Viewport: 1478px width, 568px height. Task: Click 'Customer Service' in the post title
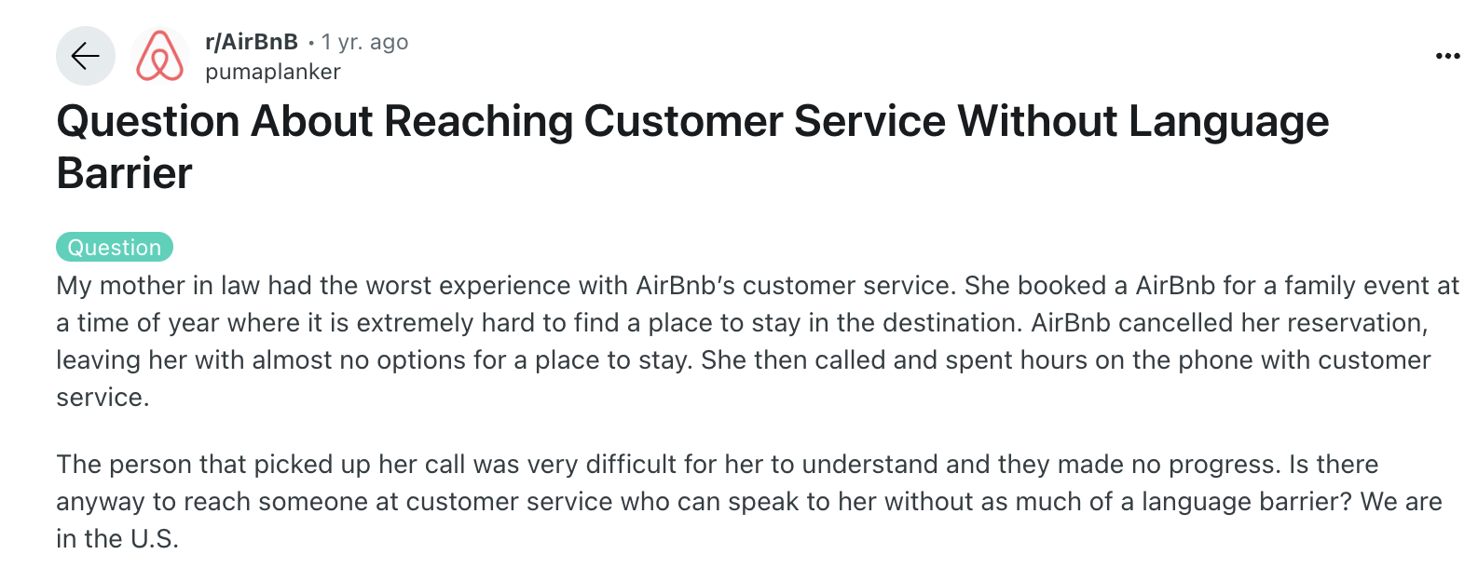[764, 122]
